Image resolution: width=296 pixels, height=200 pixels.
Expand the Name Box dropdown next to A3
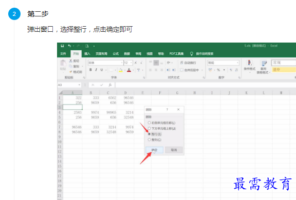(79, 85)
